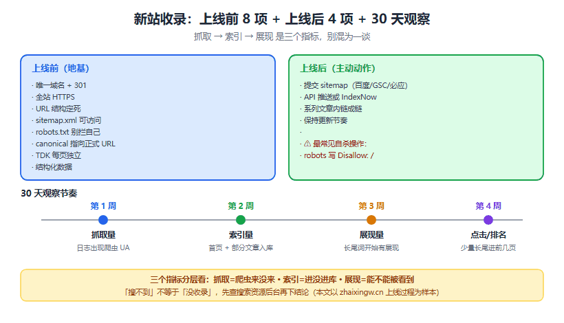
Task: Click the '保持更新节奏' item
Action: tap(325, 120)
